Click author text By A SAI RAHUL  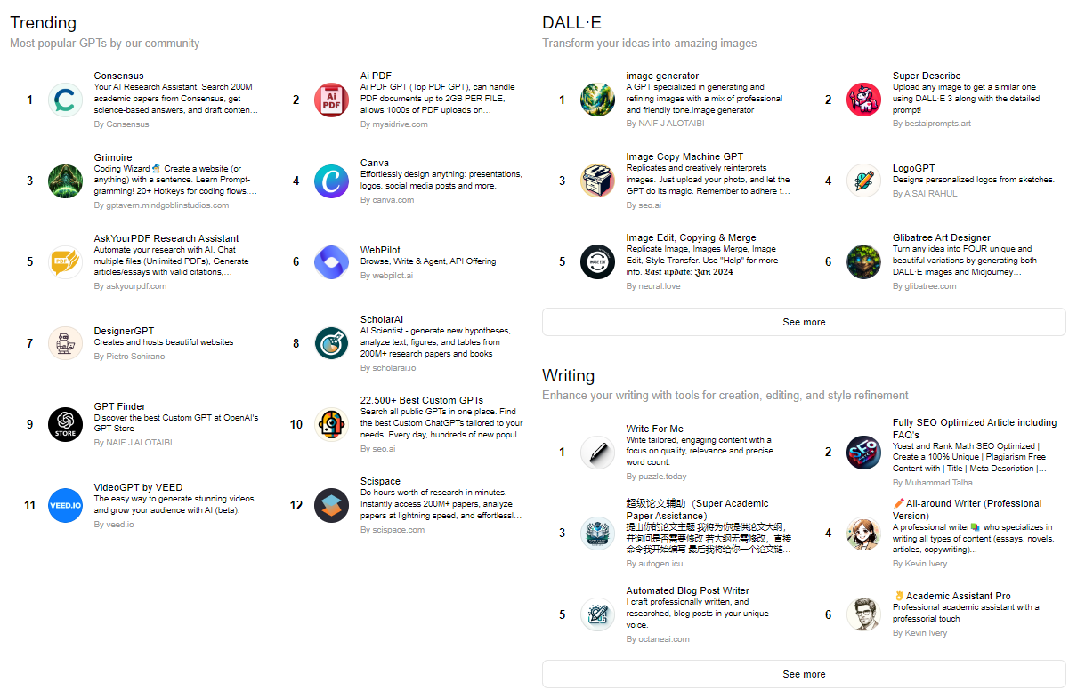click(x=924, y=193)
